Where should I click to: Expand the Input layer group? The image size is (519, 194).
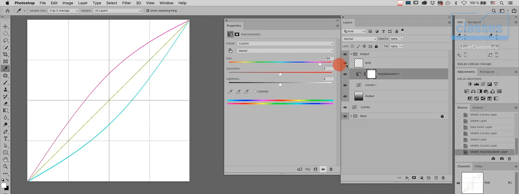pos(351,116)
